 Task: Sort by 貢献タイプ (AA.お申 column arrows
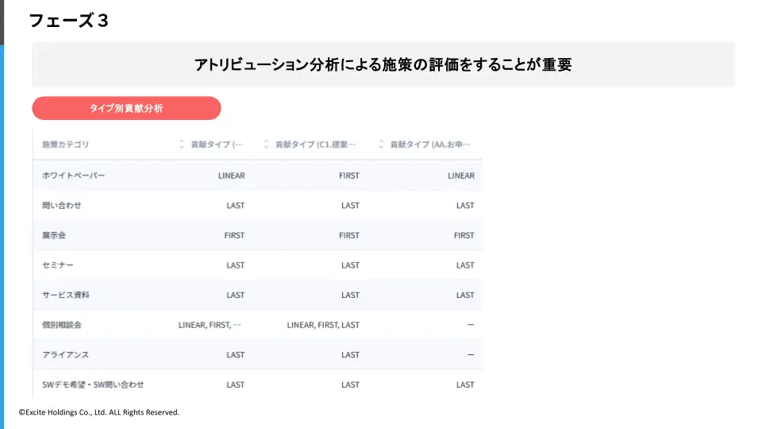pyautogui.click(x=381, y=144)
